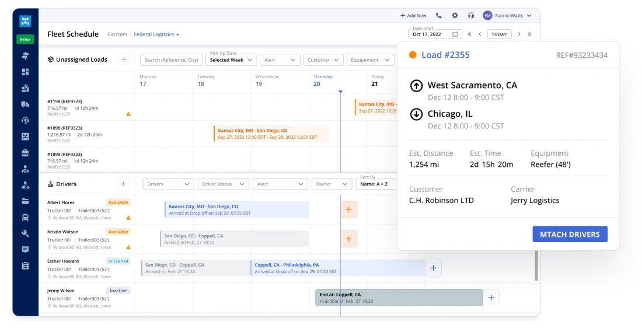Click the calendar icon in Date start field
This screenshot has height=329, width=642.
(455, 34)
